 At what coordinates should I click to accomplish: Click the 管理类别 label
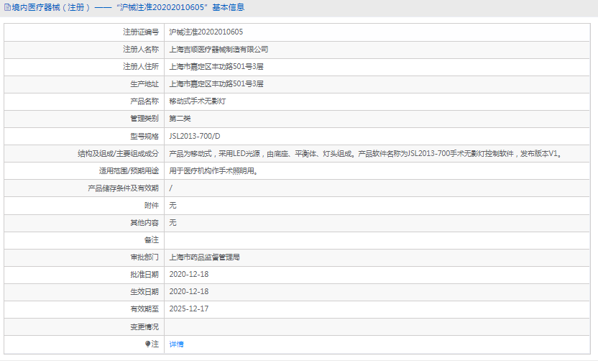click(x=144, y=119)
